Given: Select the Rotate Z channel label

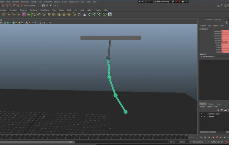Looking at the screenshot, I should pos(218,43).
